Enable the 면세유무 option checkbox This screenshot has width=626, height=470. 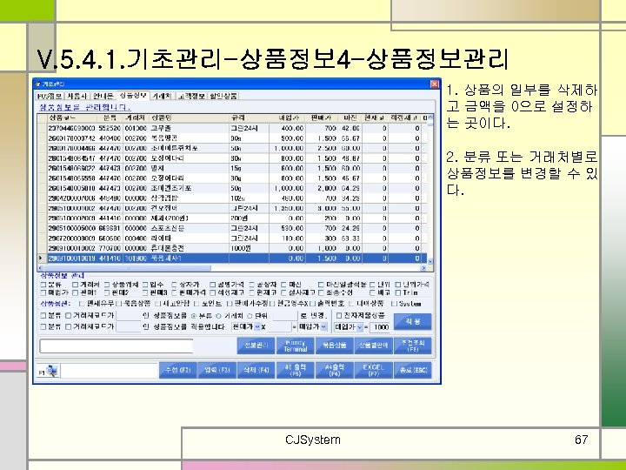coord(83,304)
